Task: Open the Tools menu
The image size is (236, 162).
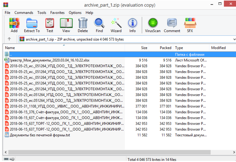Action: pyautogui.click(x=42, y=13)
